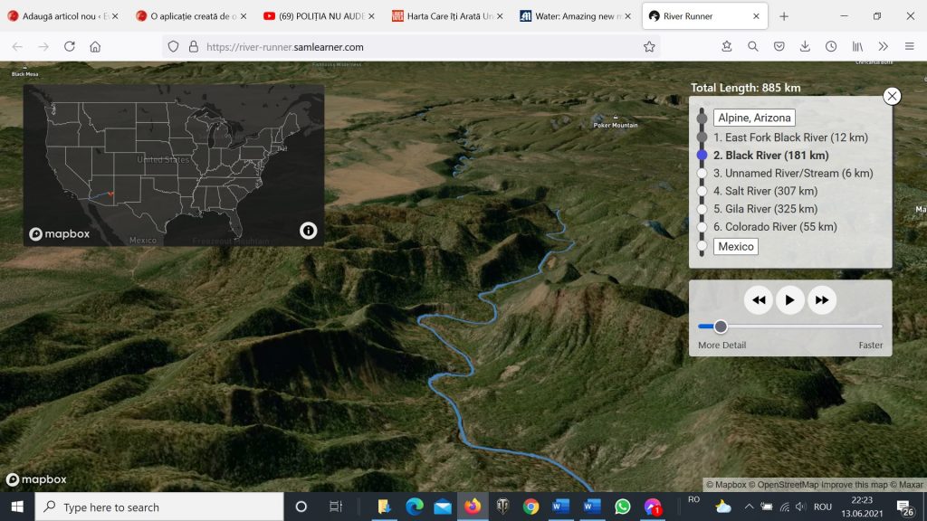Click the fast-forward button
The height and width of the screenshot is (521, 927).
pyautogui.click(x=821, y=300)
